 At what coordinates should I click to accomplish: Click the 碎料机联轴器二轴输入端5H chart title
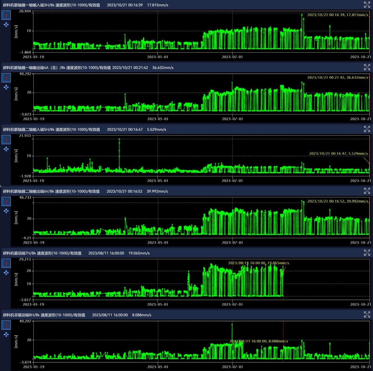pos(52,130)
